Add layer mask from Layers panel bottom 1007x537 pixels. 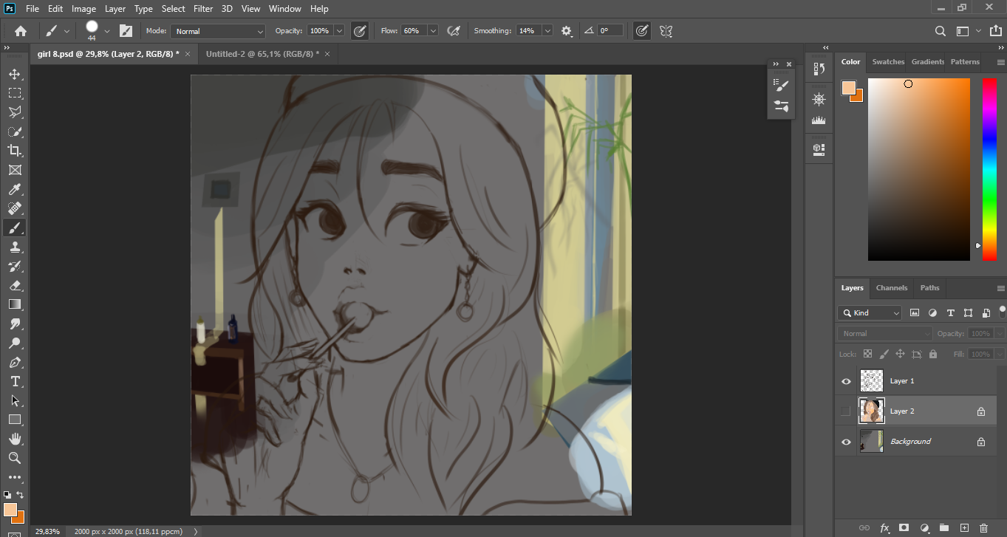[904, 527]
